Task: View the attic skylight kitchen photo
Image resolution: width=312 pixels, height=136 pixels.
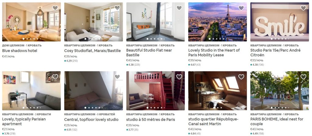Action: pyautogui.click(x=218, y=91)
